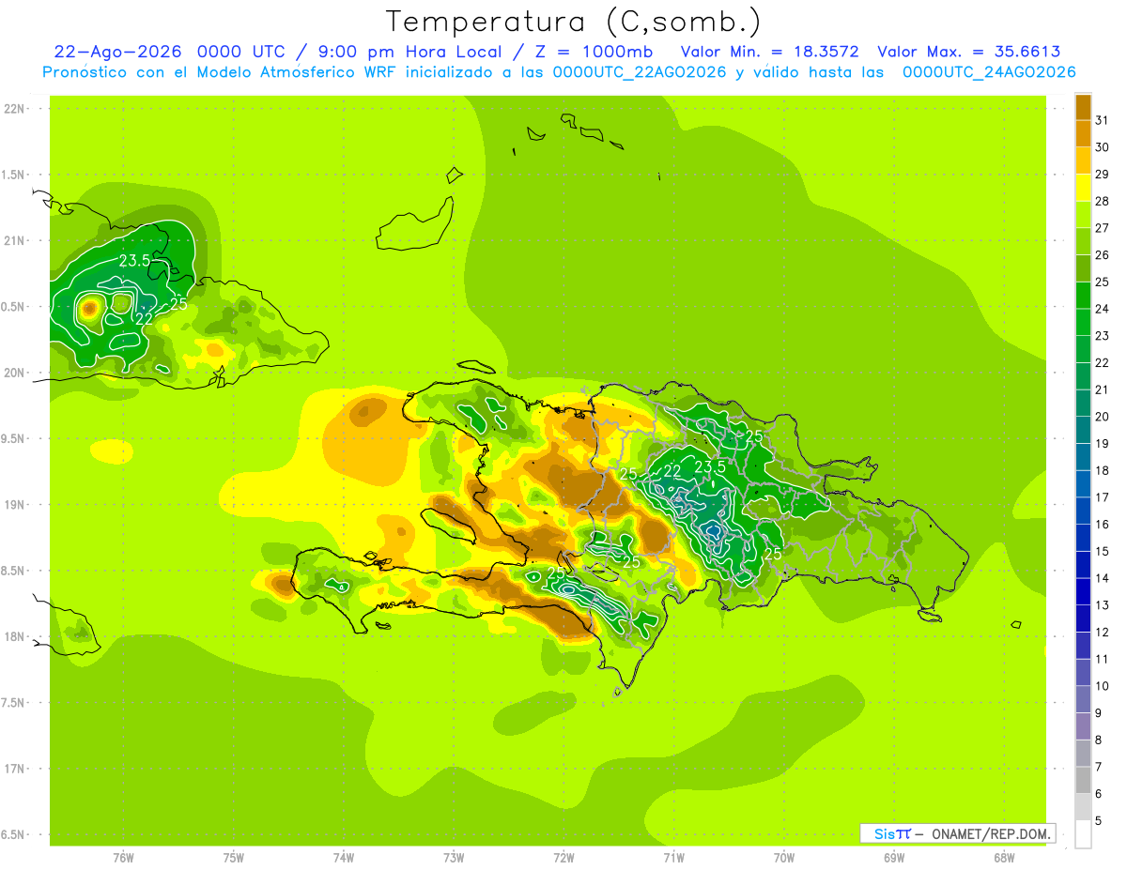This screenshot has height=870, width=1127.
Task: Click the colorbar label '5'
Action: 1099,820
